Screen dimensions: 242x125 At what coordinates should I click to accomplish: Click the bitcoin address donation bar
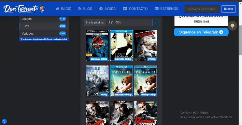44,39
